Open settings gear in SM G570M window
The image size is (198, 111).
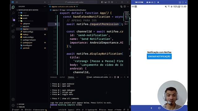(158, 2)
